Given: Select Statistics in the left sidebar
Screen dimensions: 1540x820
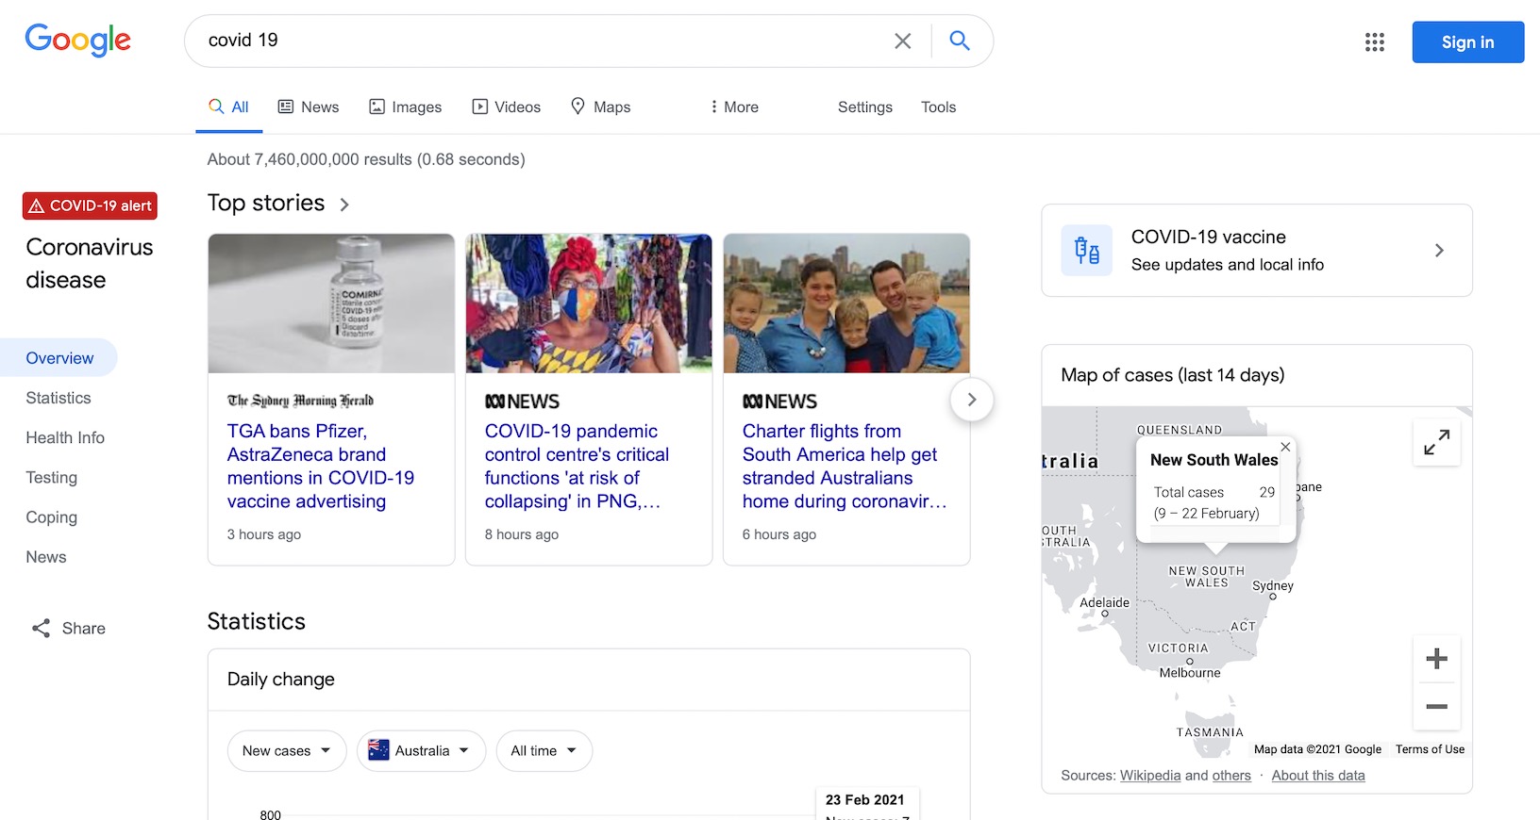Looking at the screenshot, I should [x=59, y=398].
